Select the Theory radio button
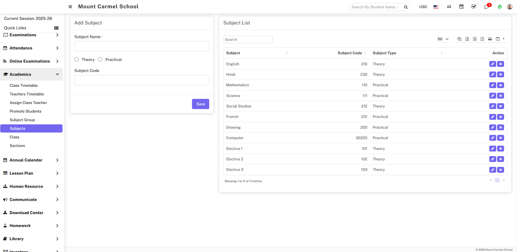The width and height of the screenshot is (517, 252). 77,60
